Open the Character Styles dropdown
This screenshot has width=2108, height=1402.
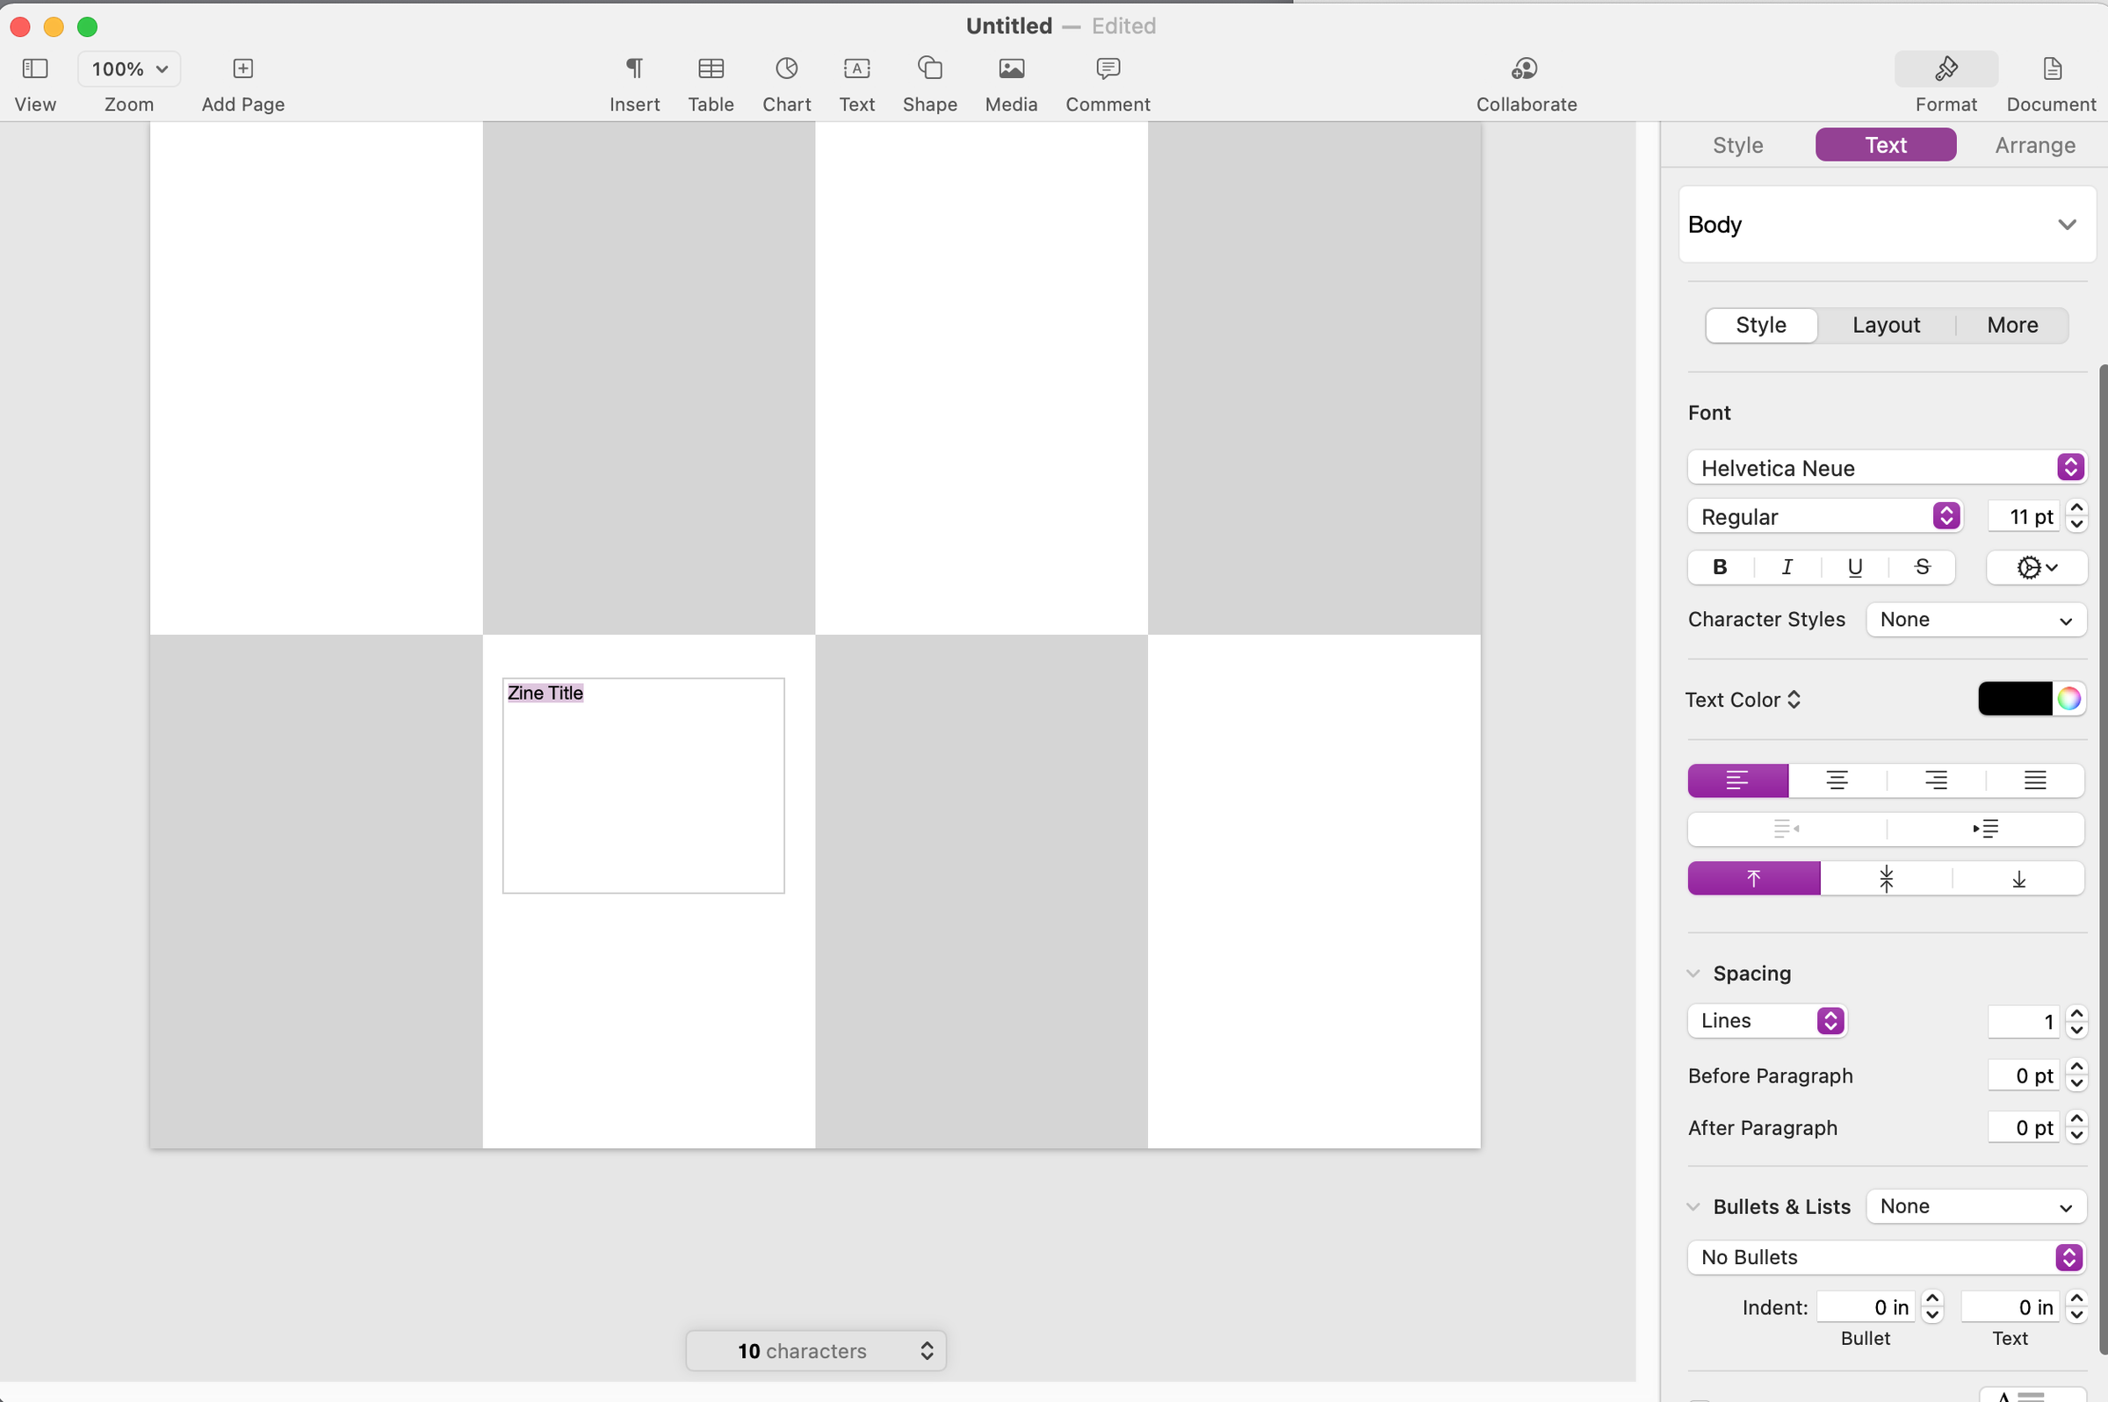click(x=1976, y=620)
